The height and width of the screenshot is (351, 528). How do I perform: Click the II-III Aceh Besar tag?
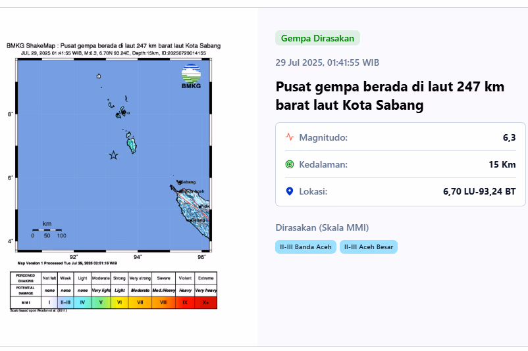tap(369, 246)
